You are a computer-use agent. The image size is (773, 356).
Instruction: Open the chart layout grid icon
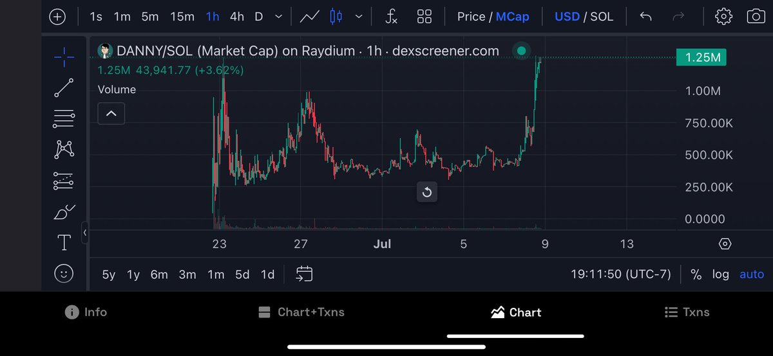[x=424, y=17]
